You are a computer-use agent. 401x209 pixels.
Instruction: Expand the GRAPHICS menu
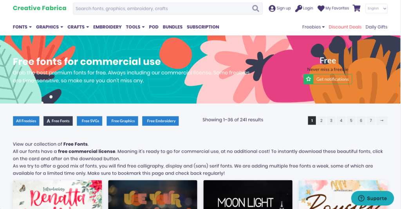click(x=49, y=27)
